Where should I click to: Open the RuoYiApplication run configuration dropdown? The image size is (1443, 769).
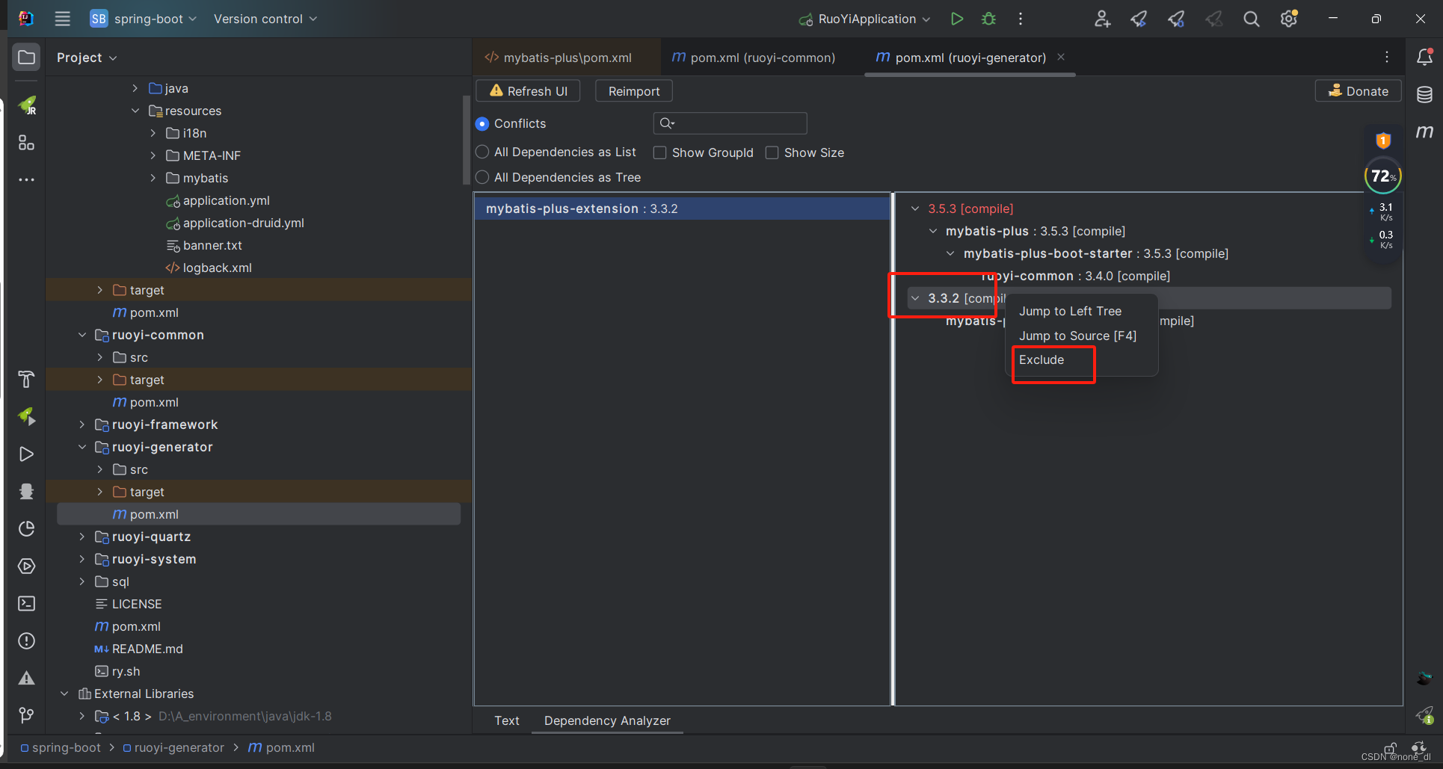click(x=864, y=19)
